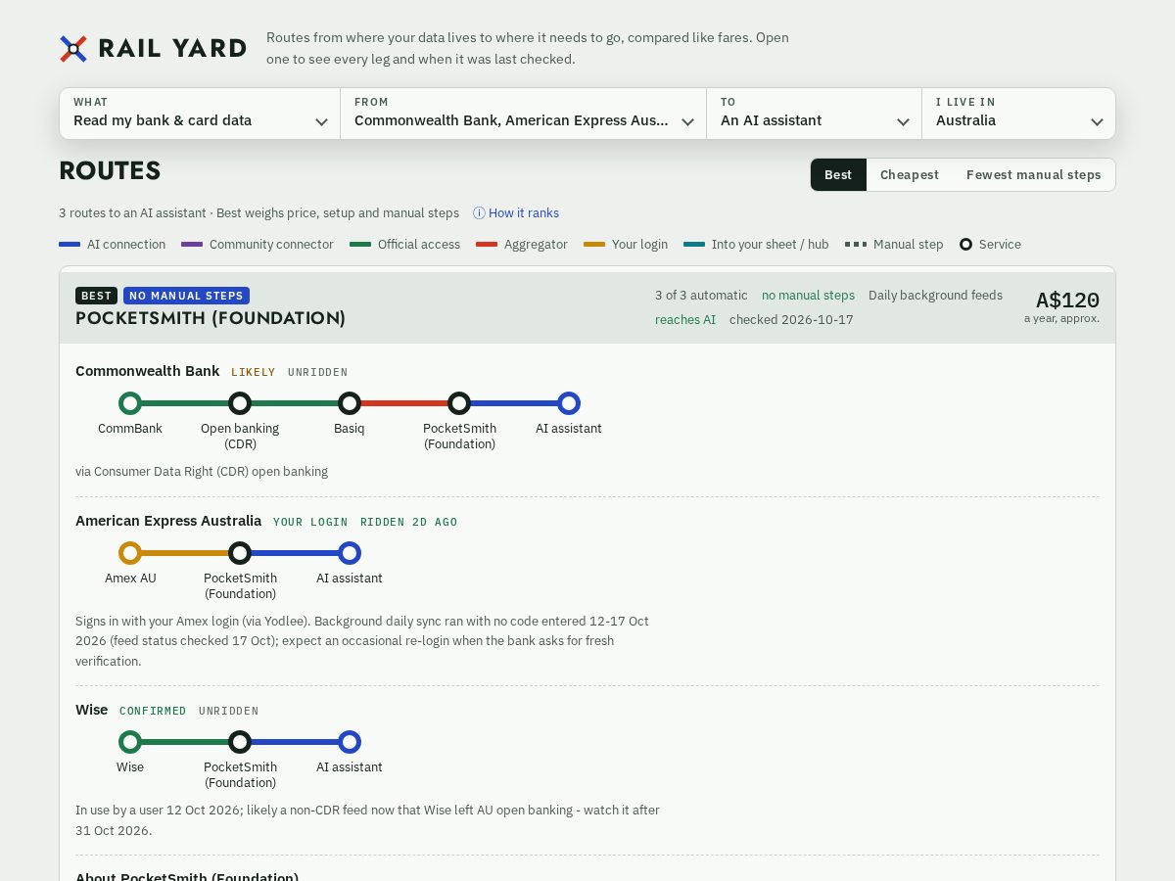The image size is (1175, 881).
Task: Open the What dropdown selector
Action: 200,114
